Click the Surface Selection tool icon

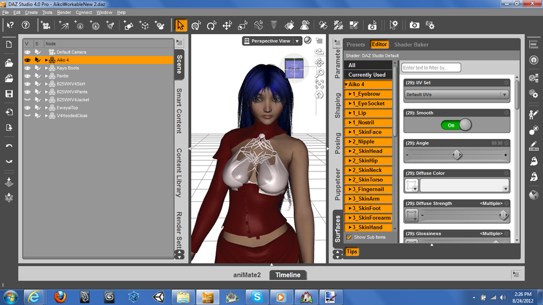(289, 25)
